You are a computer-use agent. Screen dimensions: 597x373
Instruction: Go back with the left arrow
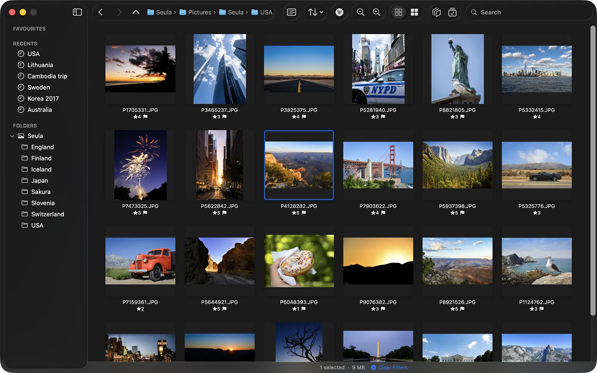(x=100, y=12)
